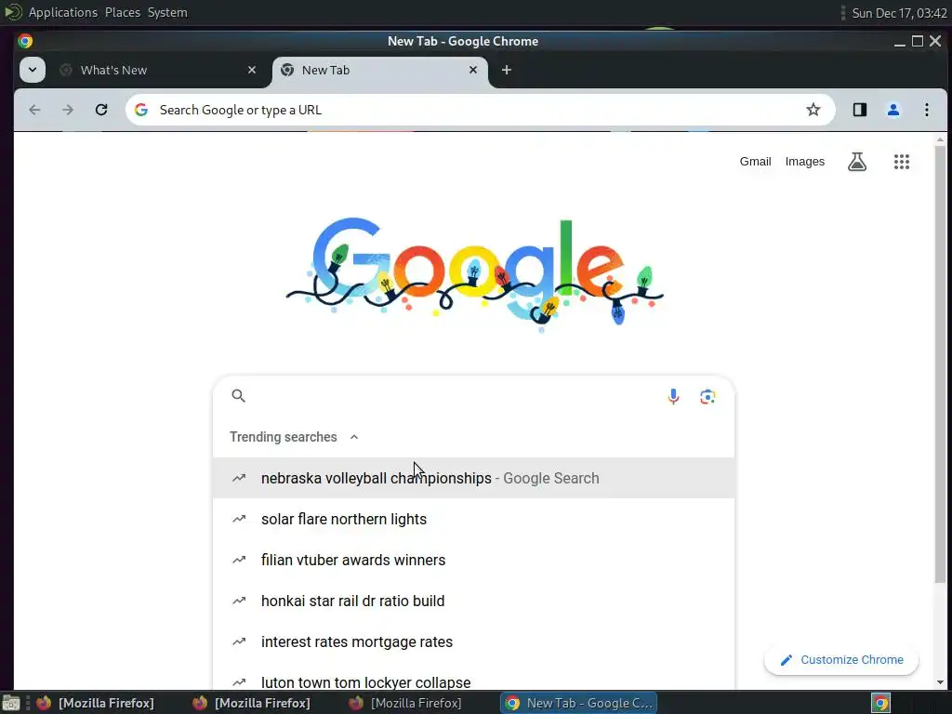The image size is (952, 714).
Task: Click the magnifier icon in the search box
Action: click(x=239, y=396)
